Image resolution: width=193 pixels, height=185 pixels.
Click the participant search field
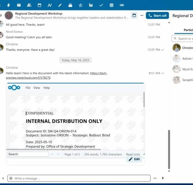click(182, 39)
